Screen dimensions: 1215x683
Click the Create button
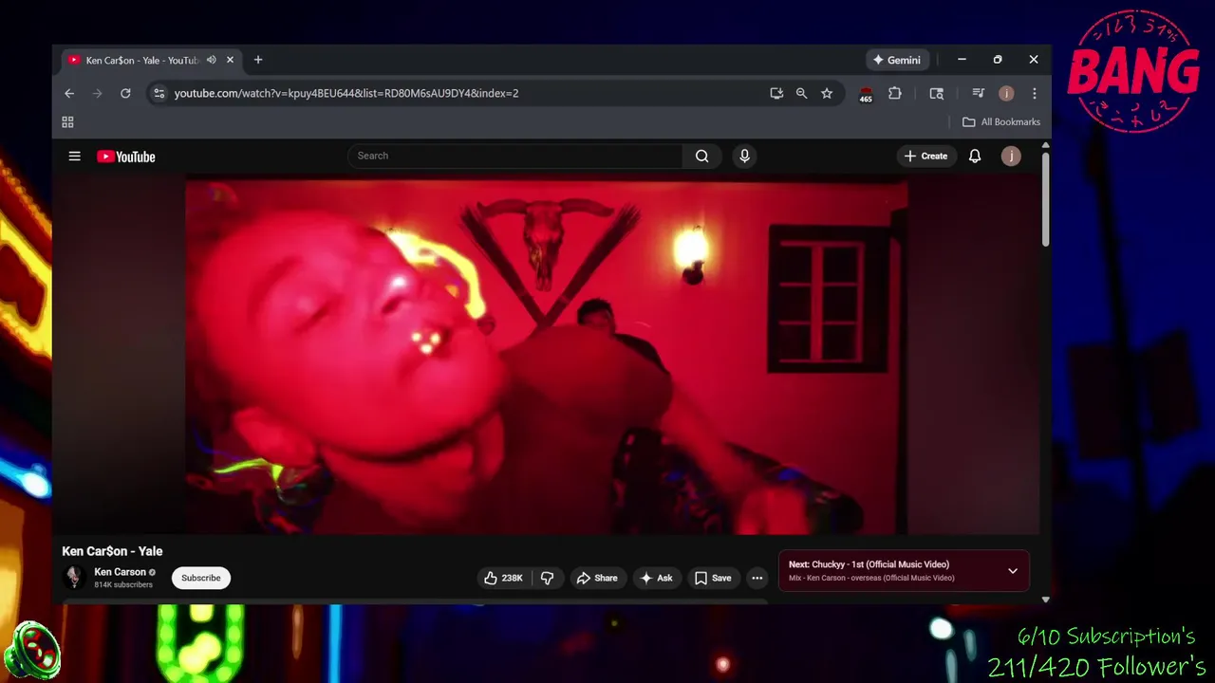tap(925, 157)
